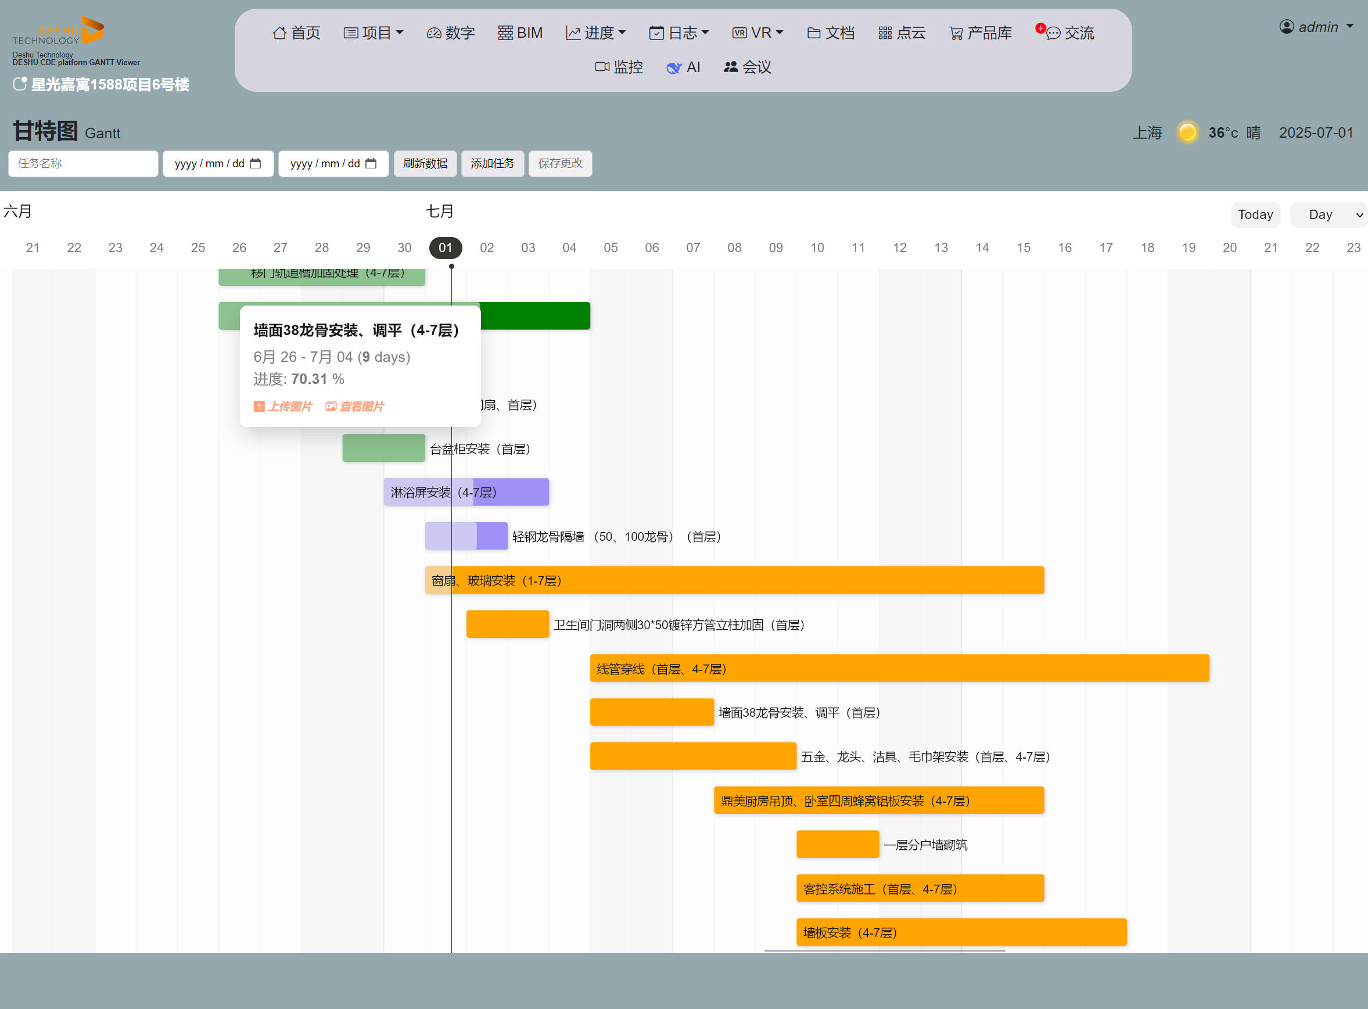Click the camera icon for 监控
The width and height of the screenshot is (1368, 1009).
[602, 67]
